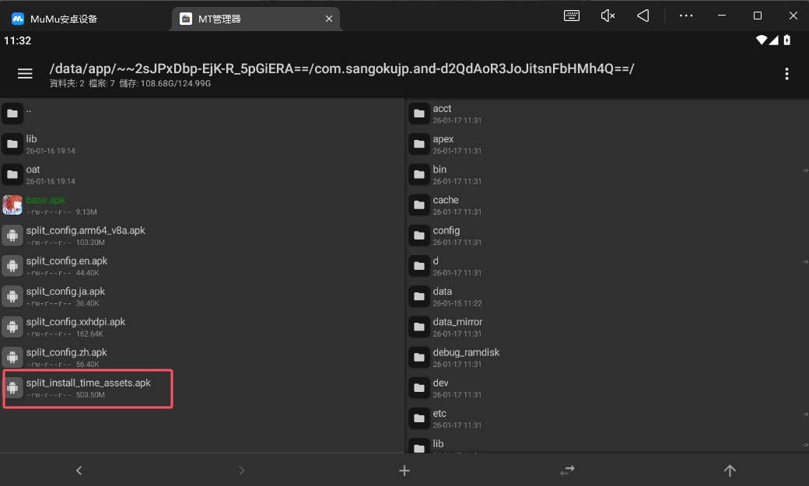809x486 pixels.
Task: Toggle the virtual keyboard in MuMu toolbar
Action: 571,15
